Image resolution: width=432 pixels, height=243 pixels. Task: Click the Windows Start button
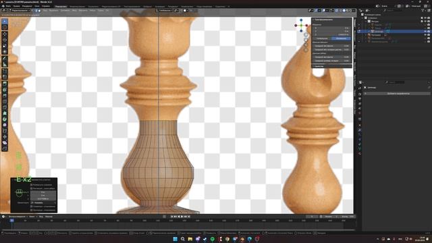(175, 239)
